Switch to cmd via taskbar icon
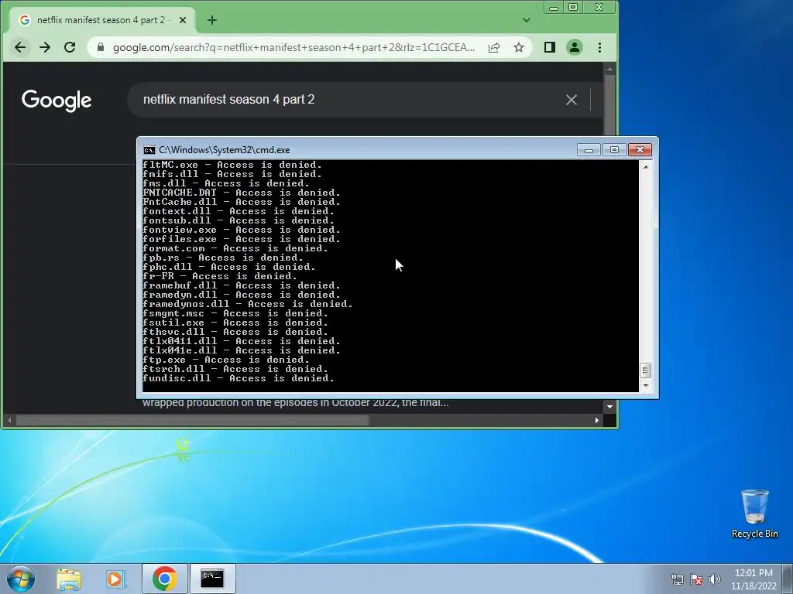The height and width of the screenshot is (594, 793). (x=212, y=579)
